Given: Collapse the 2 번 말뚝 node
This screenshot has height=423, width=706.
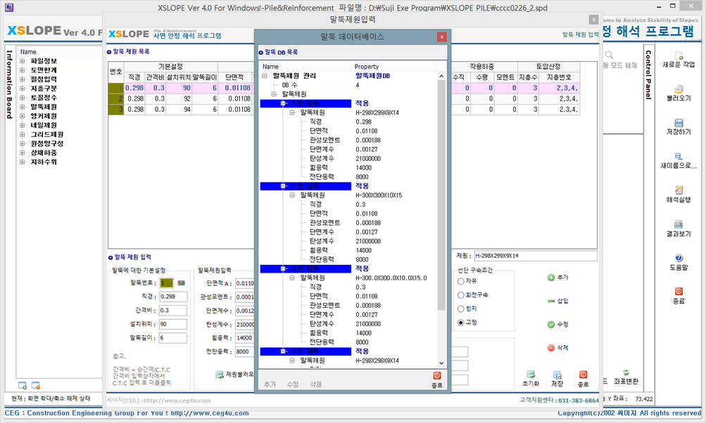Looking at the screenshot, I should click(283, 186).
